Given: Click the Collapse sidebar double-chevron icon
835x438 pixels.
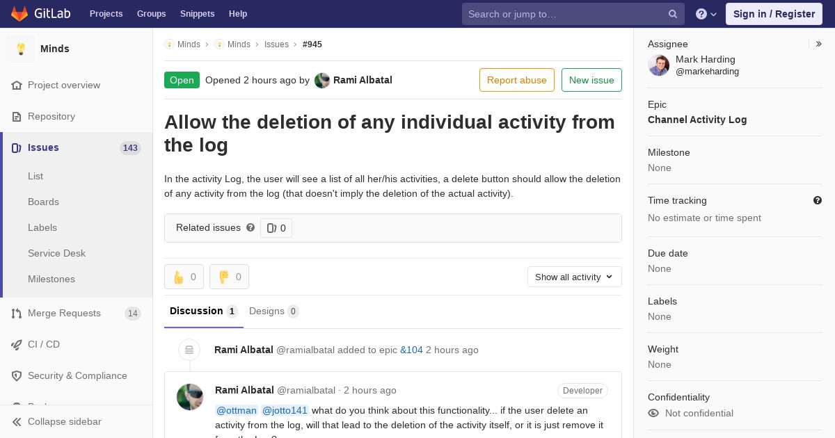Looking at the screenshot, I should click(17, 422).
